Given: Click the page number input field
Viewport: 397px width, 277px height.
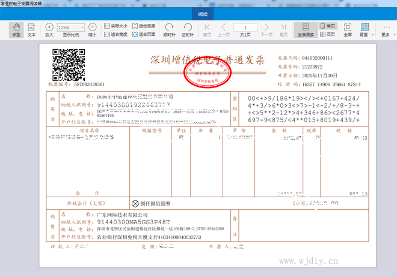Looking at the screenshot, I should point(245,28).
